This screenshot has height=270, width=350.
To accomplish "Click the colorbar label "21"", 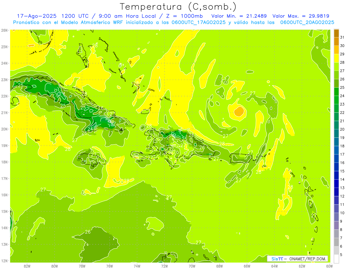I will click(342, 121).
